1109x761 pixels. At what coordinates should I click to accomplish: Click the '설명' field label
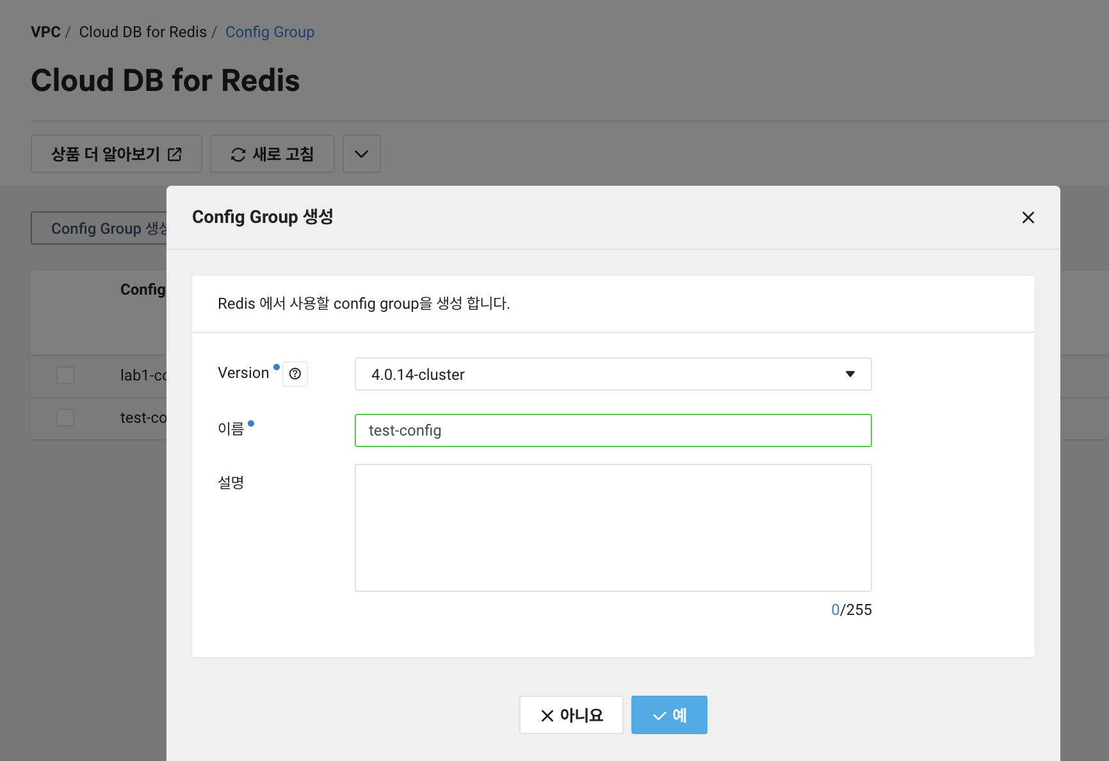pos(231,482)
